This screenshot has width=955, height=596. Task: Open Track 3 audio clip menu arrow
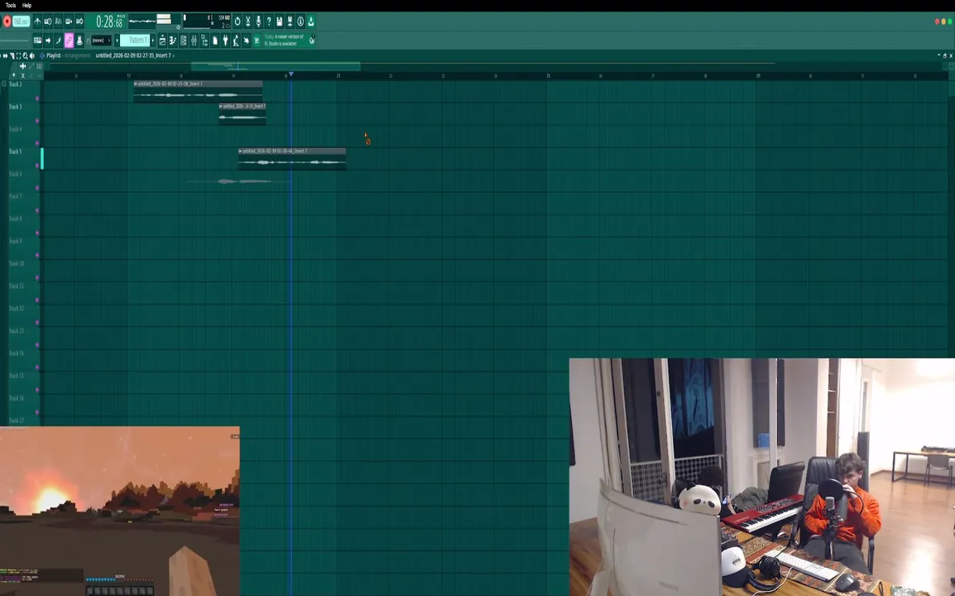(x=221, y=106)
